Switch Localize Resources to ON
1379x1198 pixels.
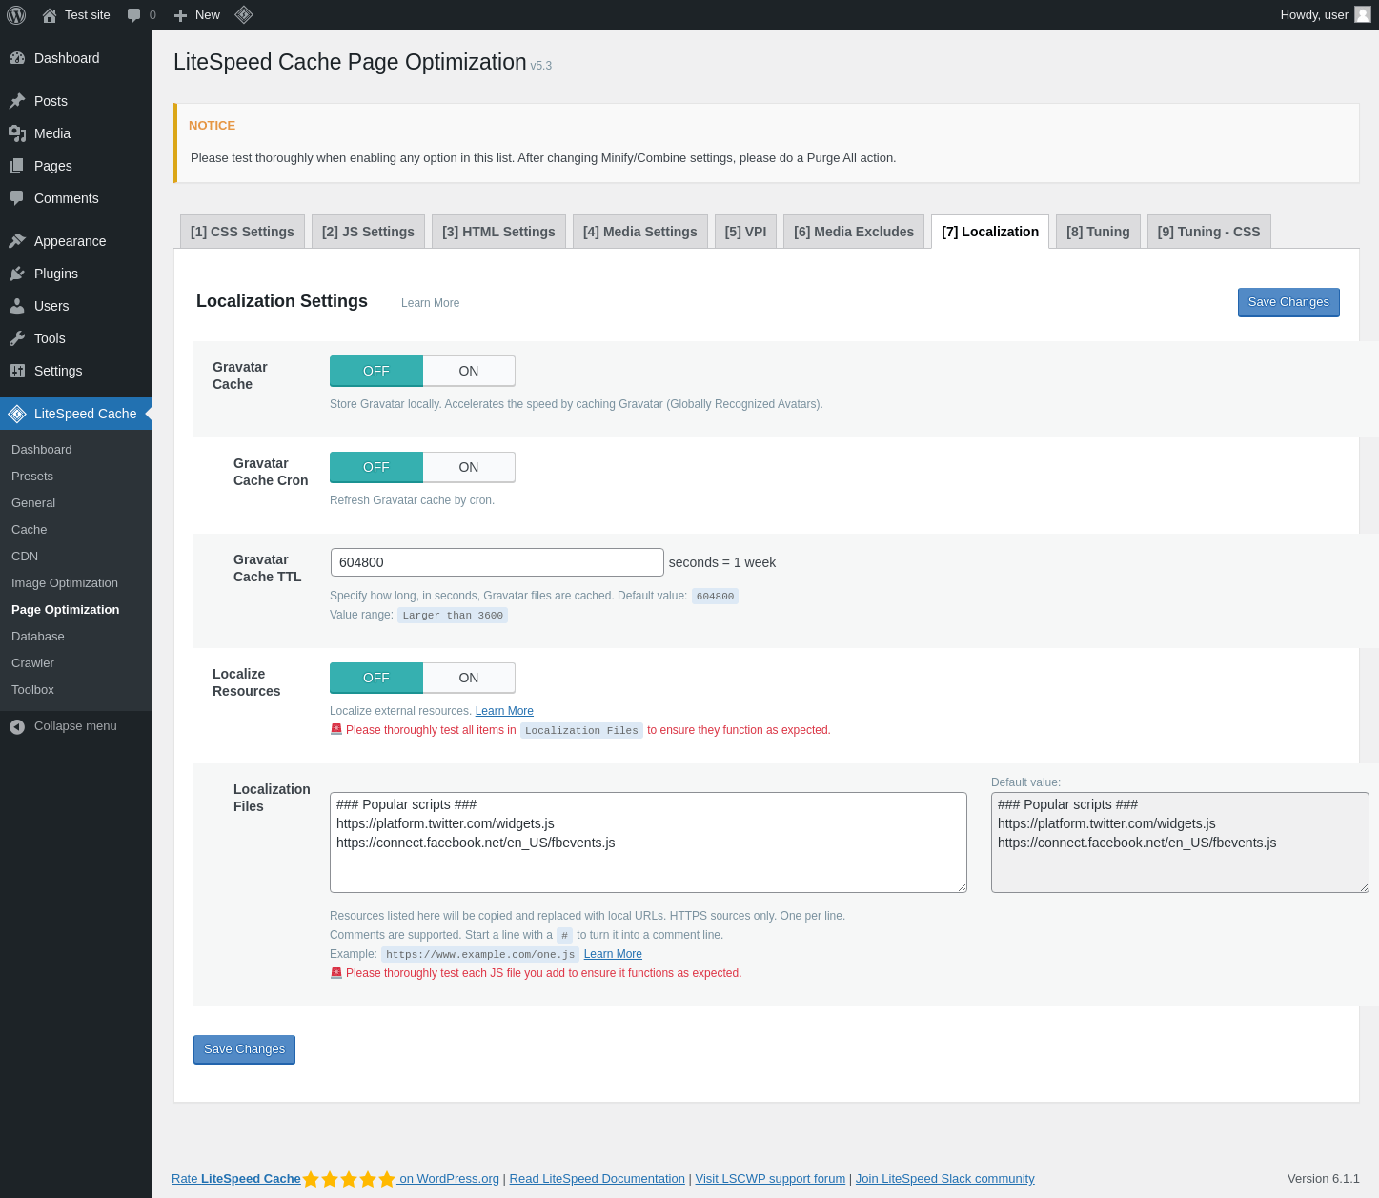[468, 678]
